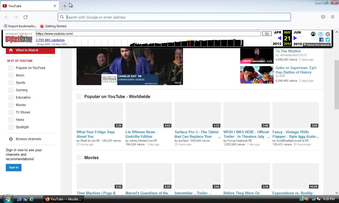Image resolution: width=339 pixels, height=203 pixels.
Task: Open Fancy Vintage 1920s Flapper video title
Action: point(296,134)
